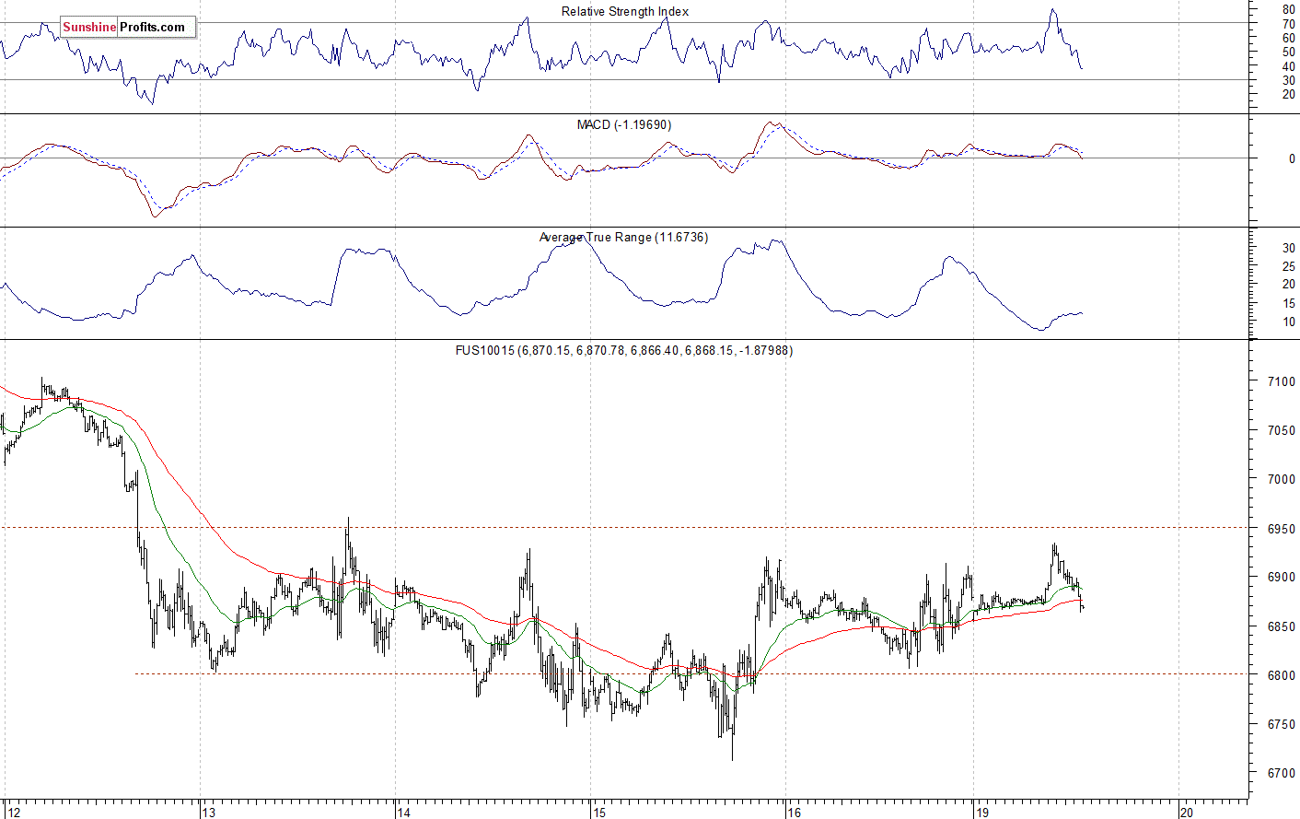Click date label 14 on time axis
The image size is (1300, 819).
click(403, 813)
